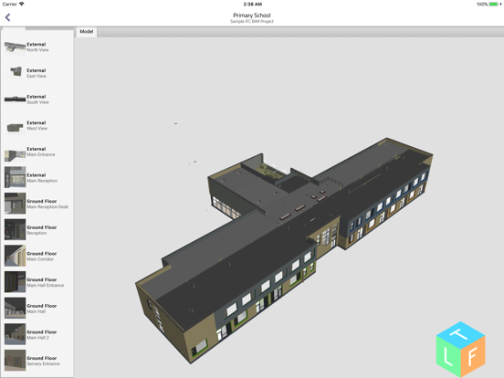Open External Main Reception thumbnail

(15, 177)
